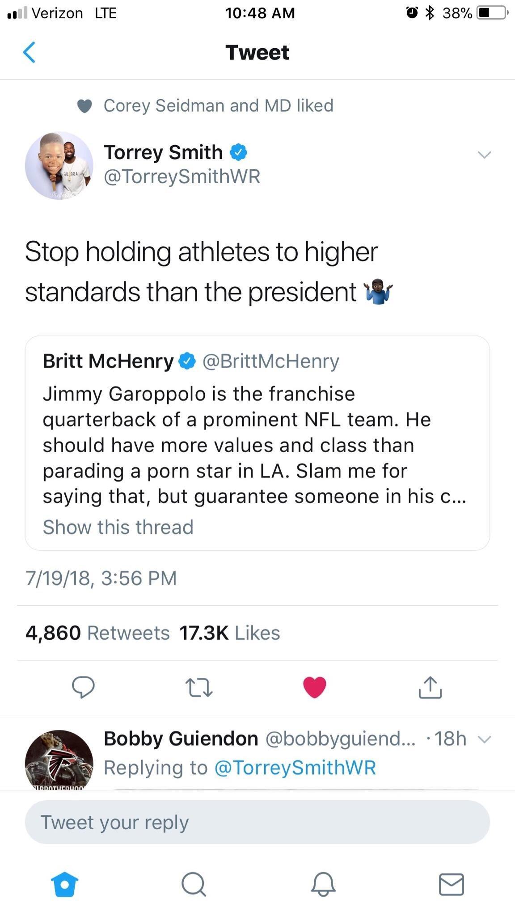Tap the retweet icon
This screenshot has height=915, width=515.
coord(199,688)
